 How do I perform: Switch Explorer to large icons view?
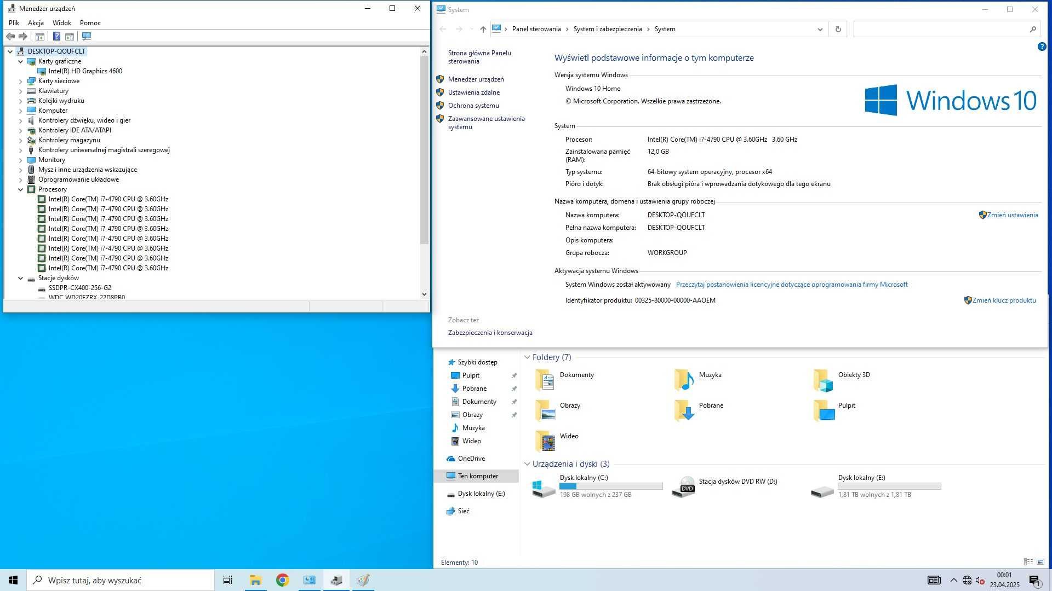[1040, 562]
